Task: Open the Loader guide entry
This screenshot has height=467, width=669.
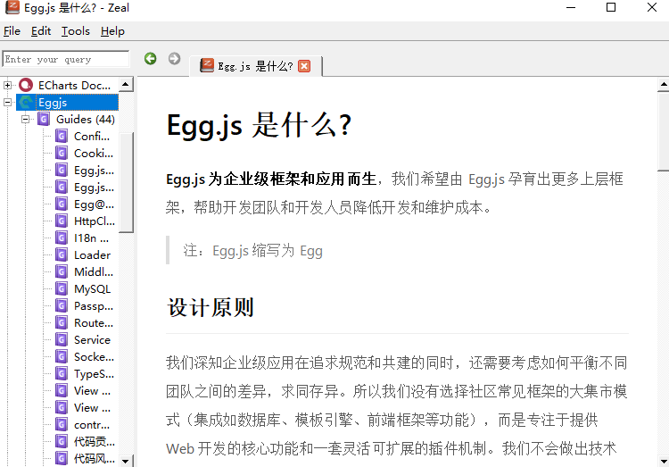Action: (92, 255)
